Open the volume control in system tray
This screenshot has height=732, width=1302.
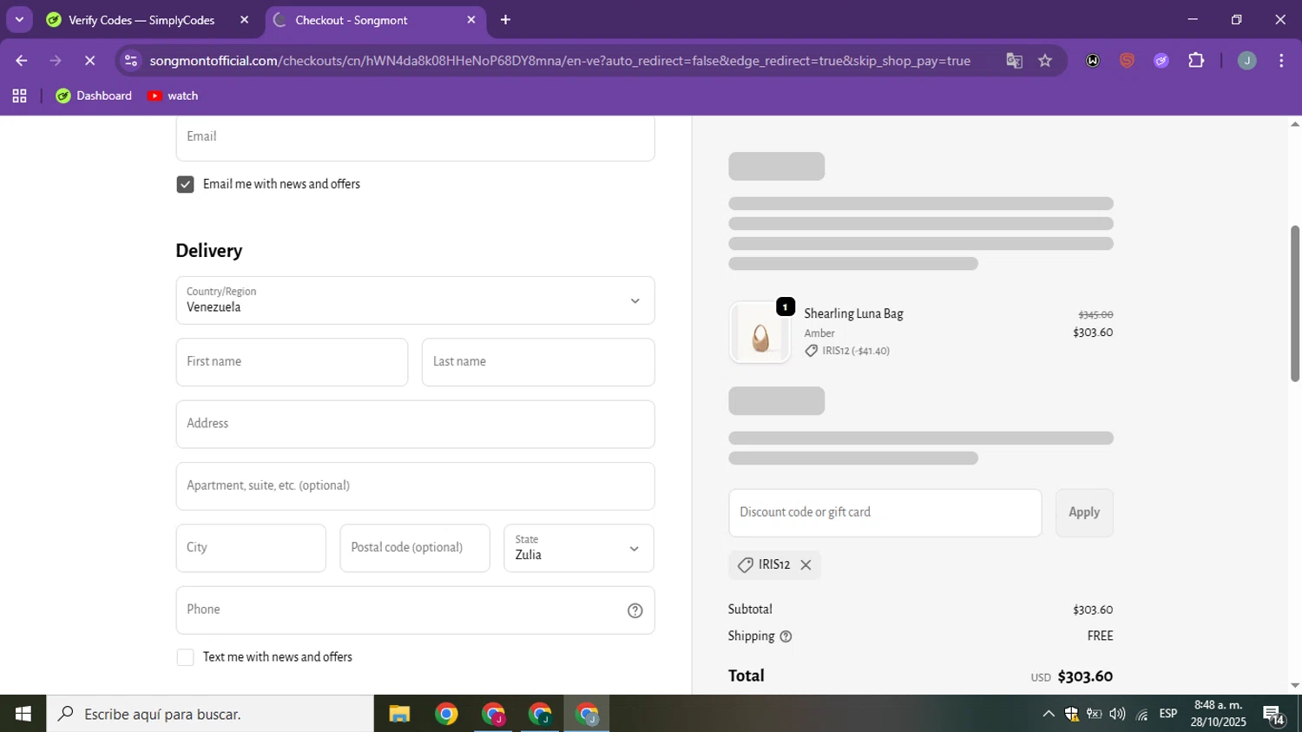pos(1117,714)
